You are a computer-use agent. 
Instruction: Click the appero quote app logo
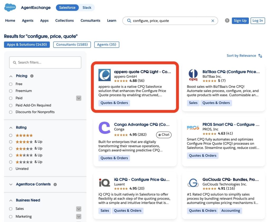pyautogui.click(x=104, y=75)
